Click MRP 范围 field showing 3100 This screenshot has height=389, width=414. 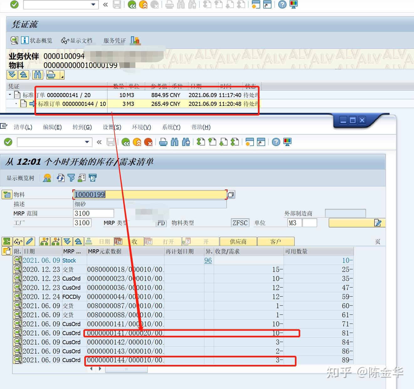pyautogui.click(x=93, y=213)
